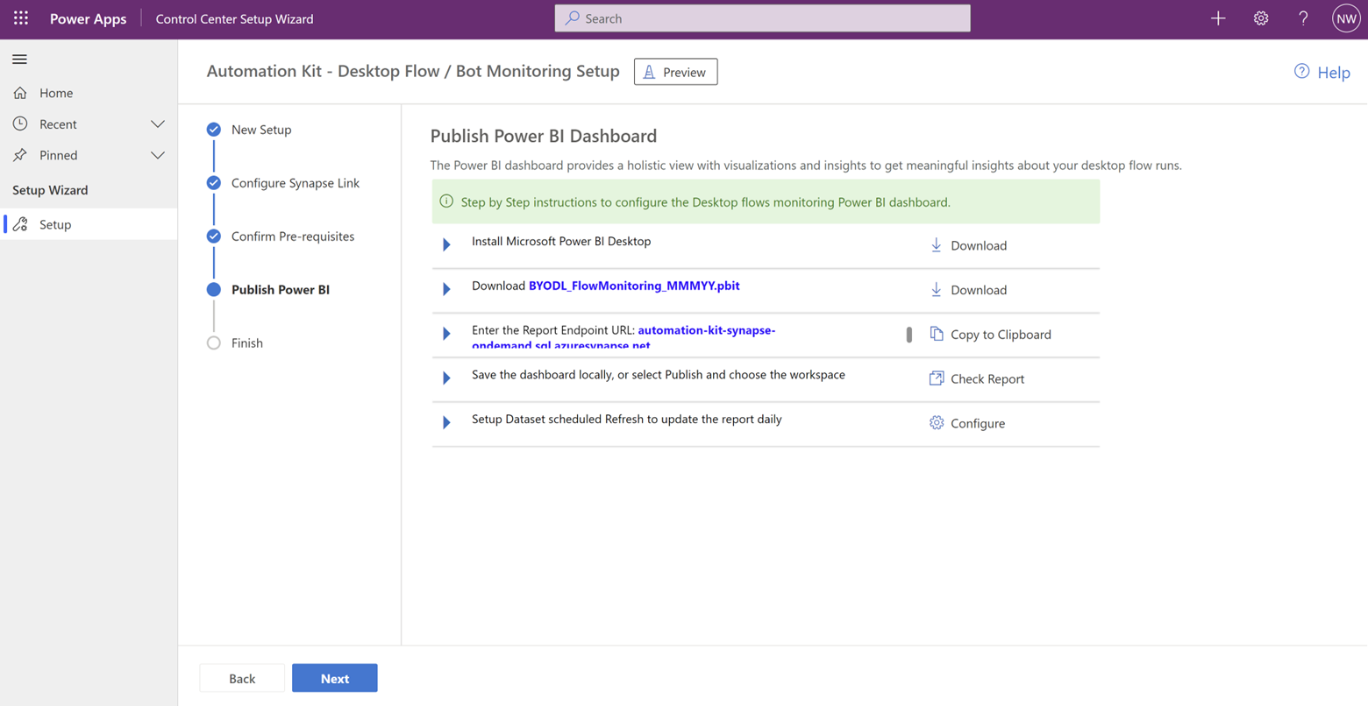Open the app launcher waffle icon
Screen dimensions: 1368x706
(x=21, y=18)
